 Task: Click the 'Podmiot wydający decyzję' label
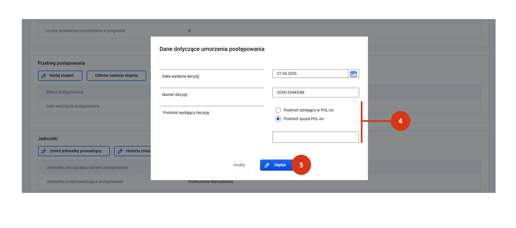click(x=186, y=113)
